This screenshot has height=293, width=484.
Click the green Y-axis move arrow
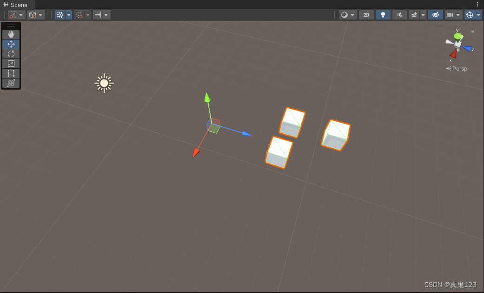(207, 97)
